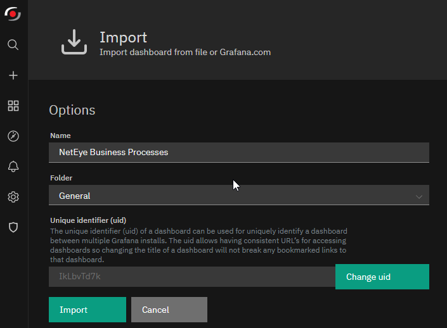The height and width of the screenshot is (328, 447).
Task: Open the Configuration gear icon
Action: coord(13,197)
